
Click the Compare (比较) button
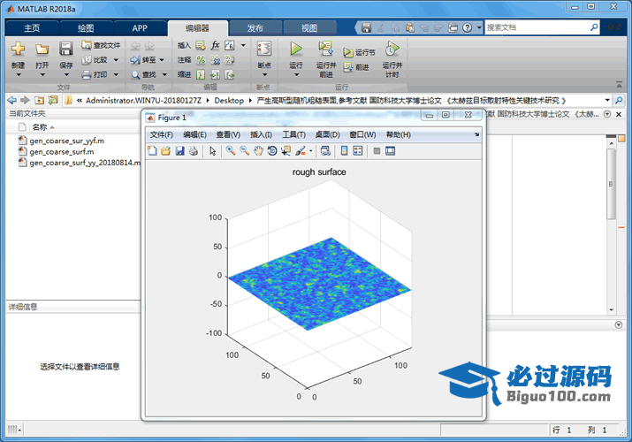[95, 60]
